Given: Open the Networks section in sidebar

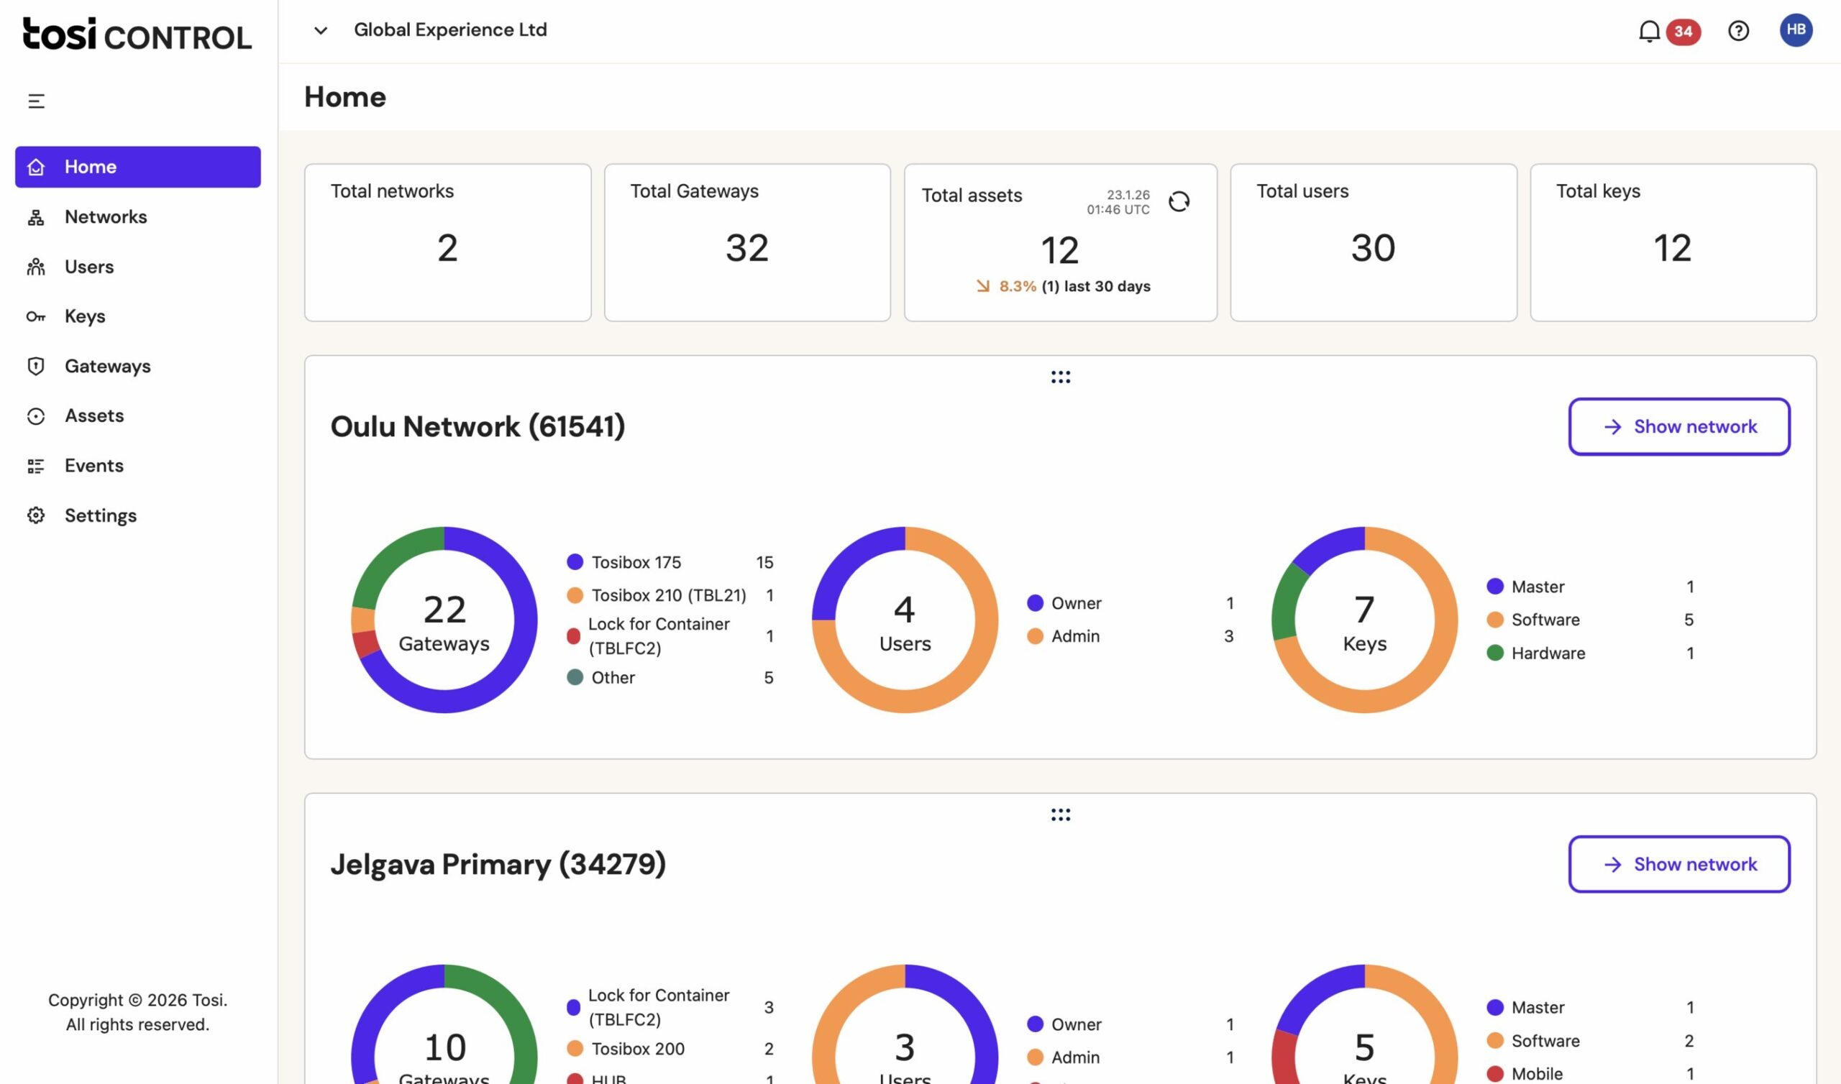Looking at the screenshot, I should coord(105,216).
